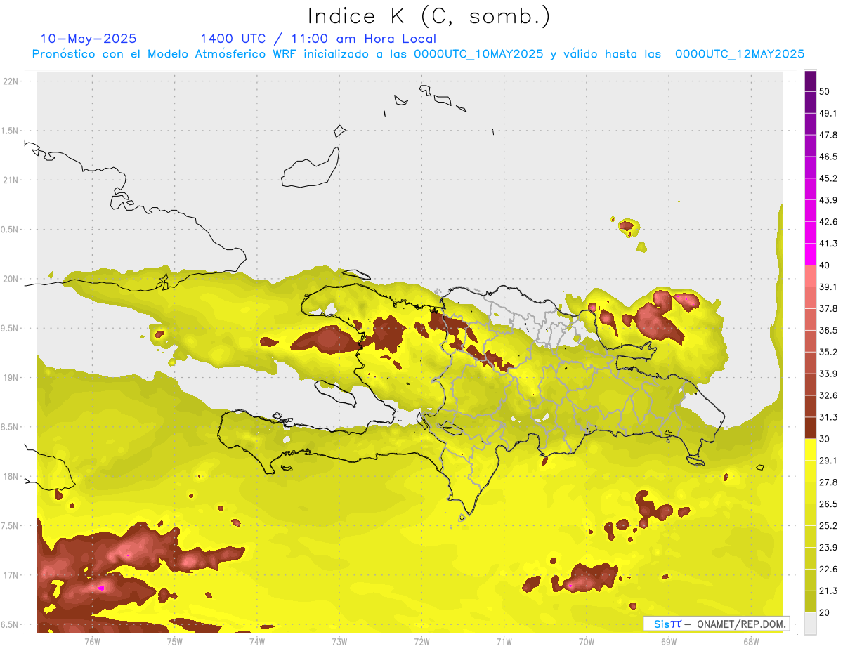The height and width of the screenshot is (651, 843).
Task: Click the "1400 UTC / 11:00 am Hora Local" time text
Action: [318, 39]
